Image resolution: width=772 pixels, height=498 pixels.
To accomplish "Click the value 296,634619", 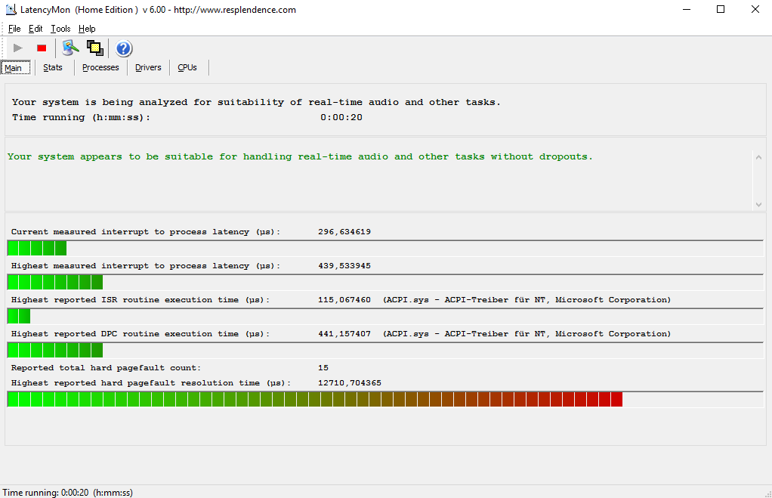I will [344, 231].
